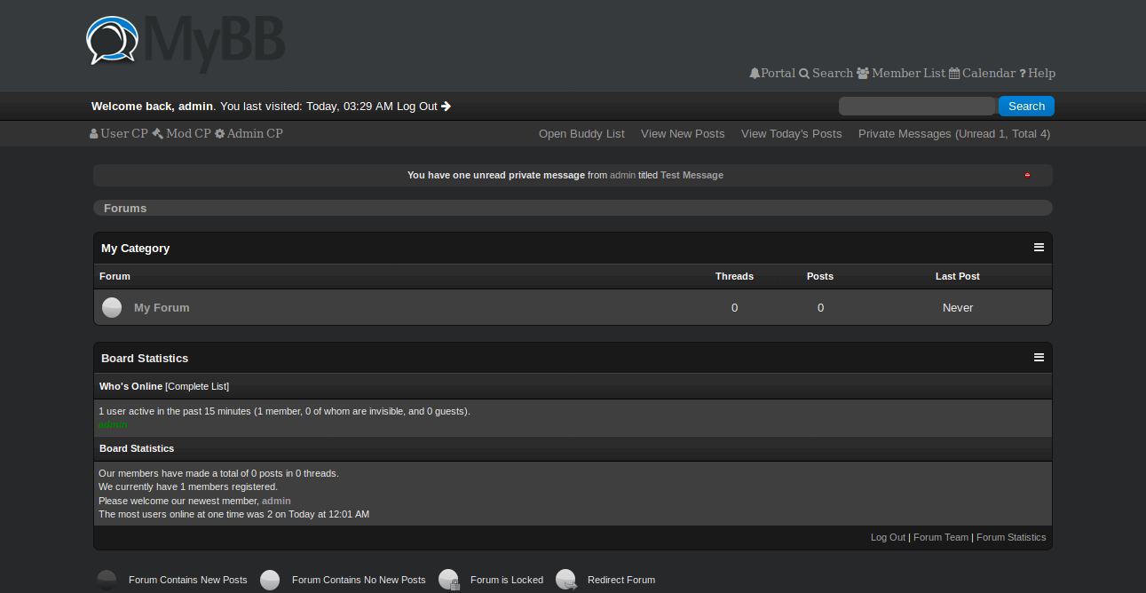Open Mod CP gavel icon

tap(157, 134)
